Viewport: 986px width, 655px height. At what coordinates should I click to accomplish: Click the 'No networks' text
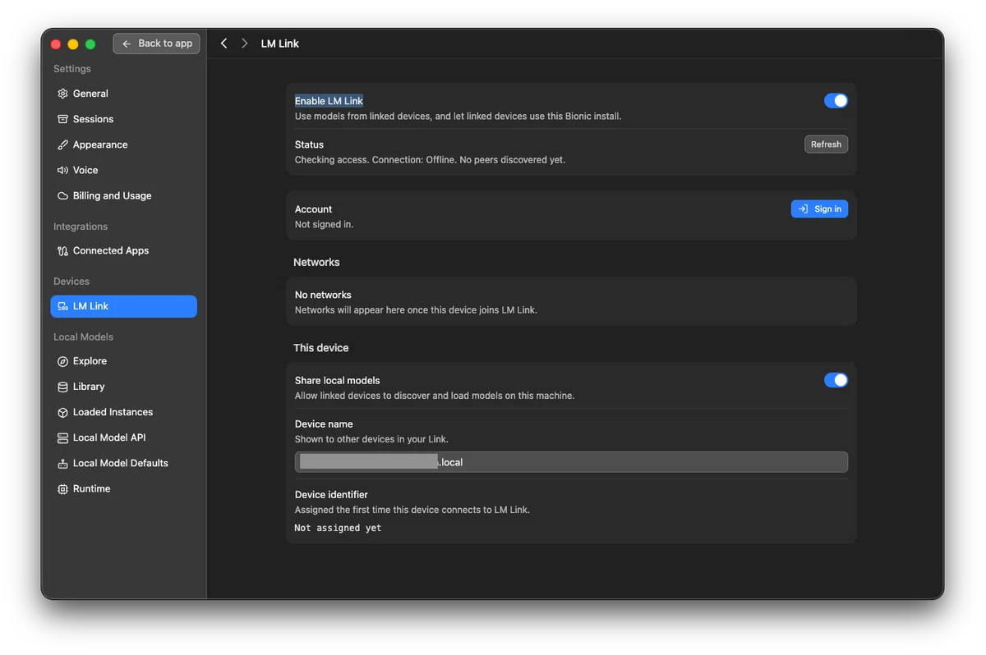point(323,295)
